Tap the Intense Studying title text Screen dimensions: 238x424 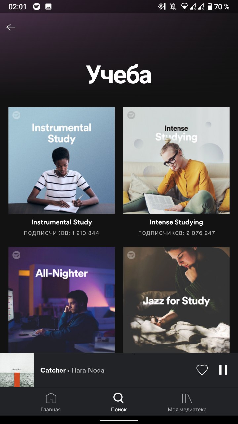point(176,222)
